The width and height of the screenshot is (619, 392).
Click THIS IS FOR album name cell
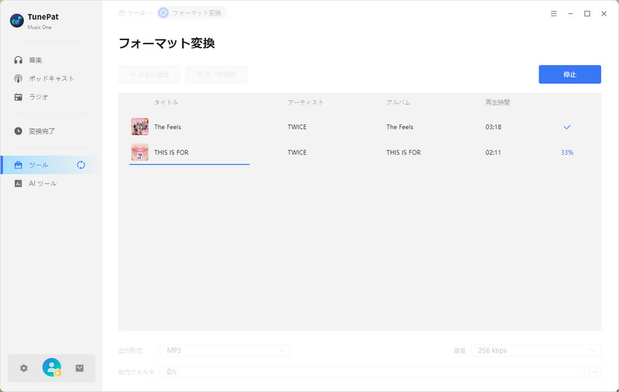[403, 152]
